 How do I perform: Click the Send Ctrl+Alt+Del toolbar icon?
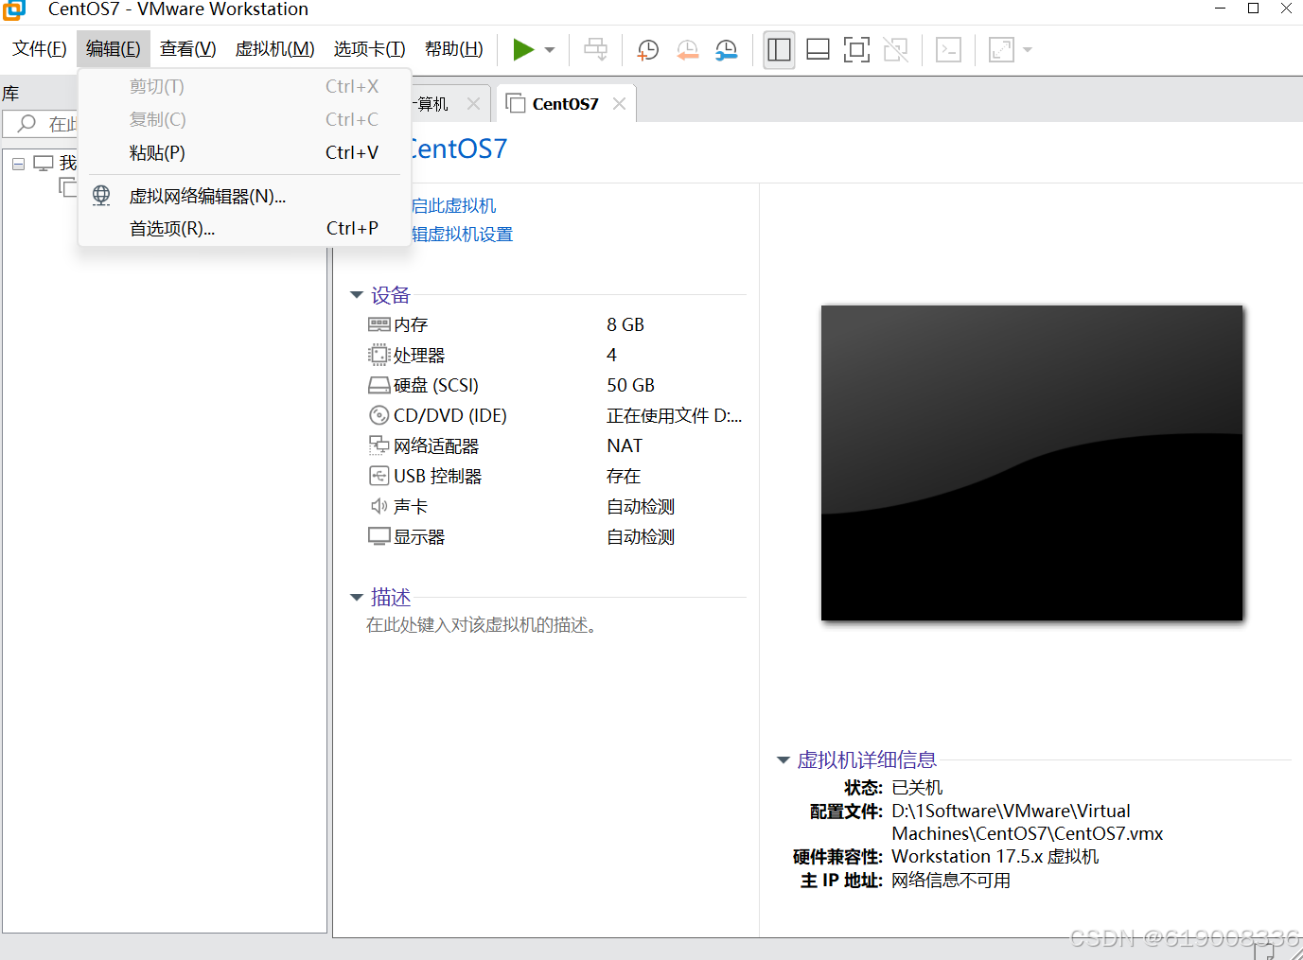[595, 49]
